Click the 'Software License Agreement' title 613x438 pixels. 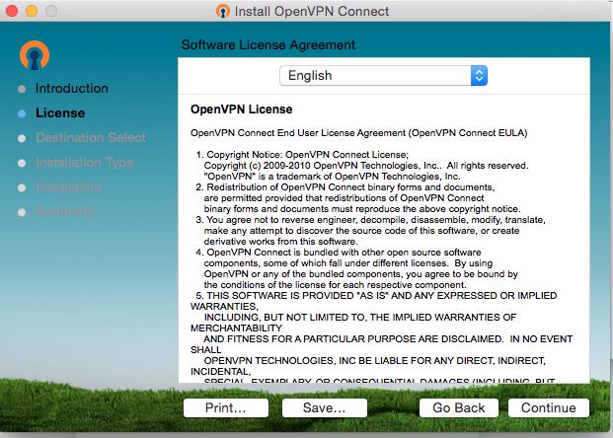pos(268,45)
